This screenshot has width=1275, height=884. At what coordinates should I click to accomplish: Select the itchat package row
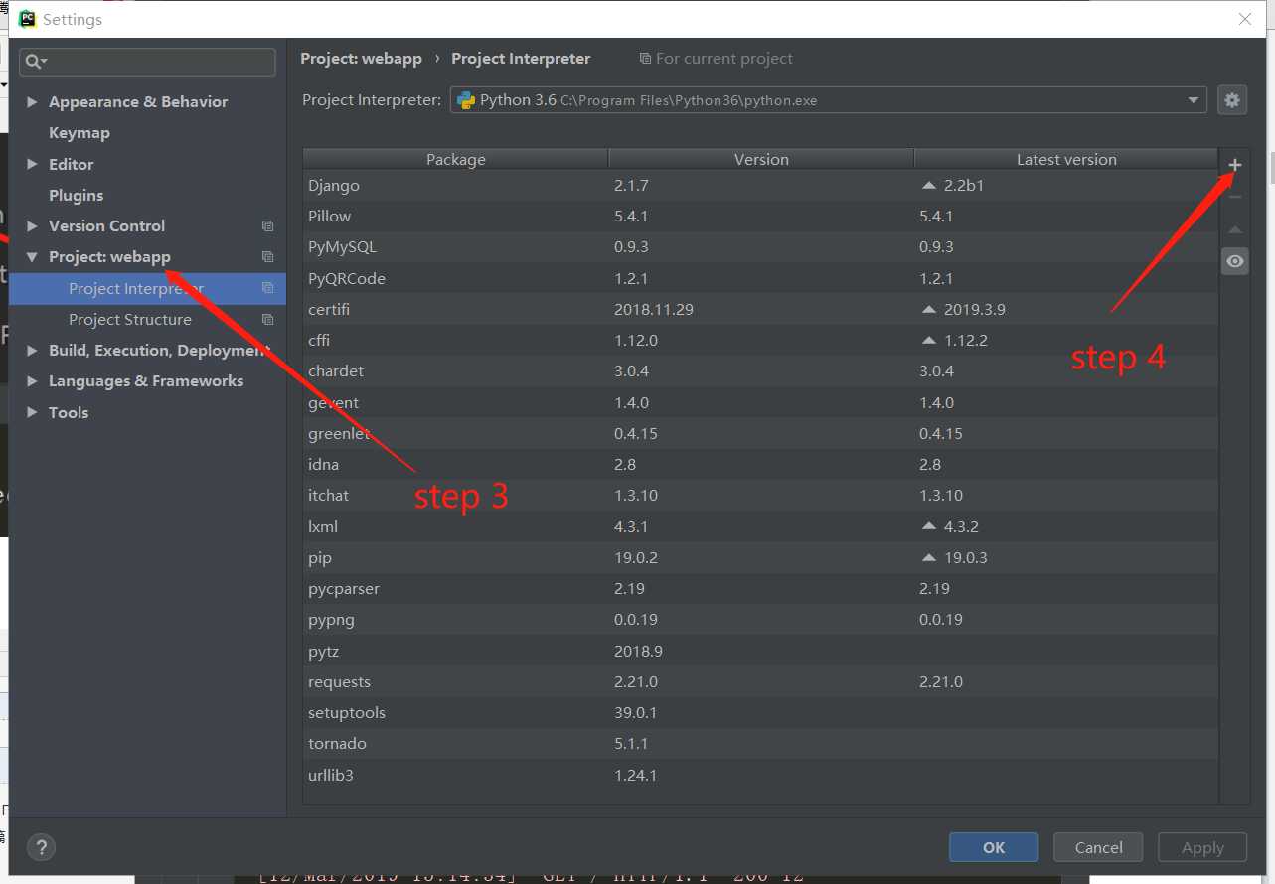(x=760, y=495)
